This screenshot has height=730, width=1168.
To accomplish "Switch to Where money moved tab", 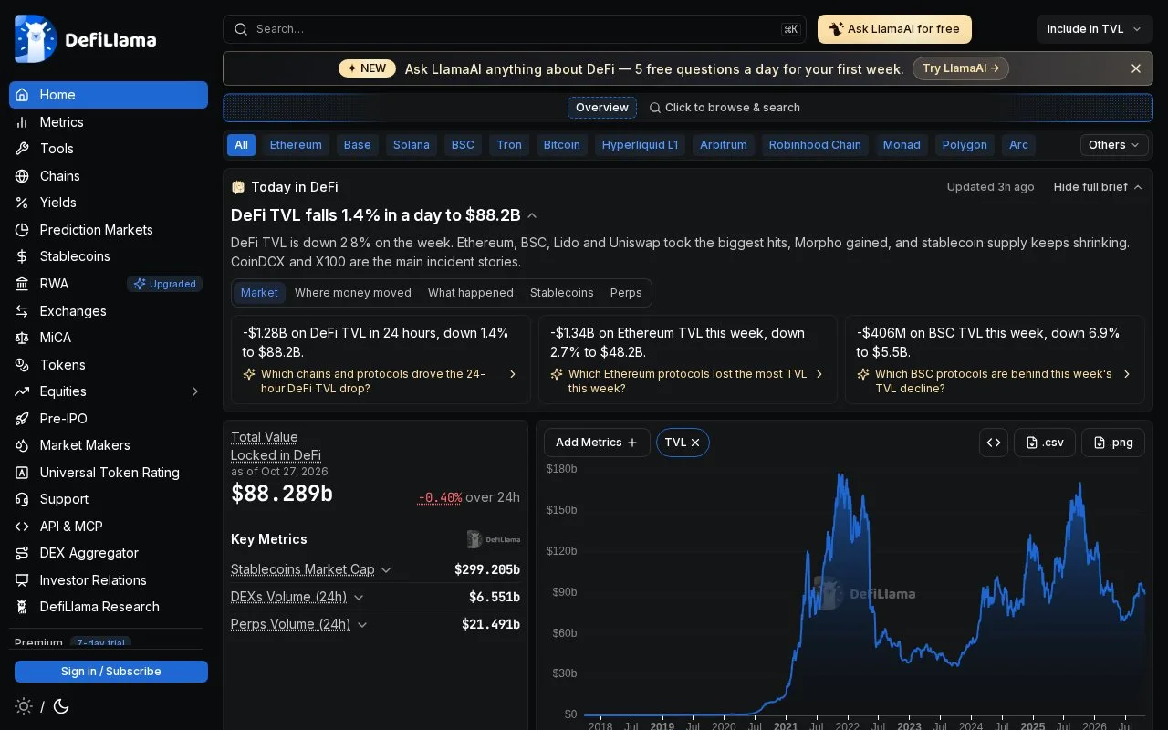I will click(353, 293).
